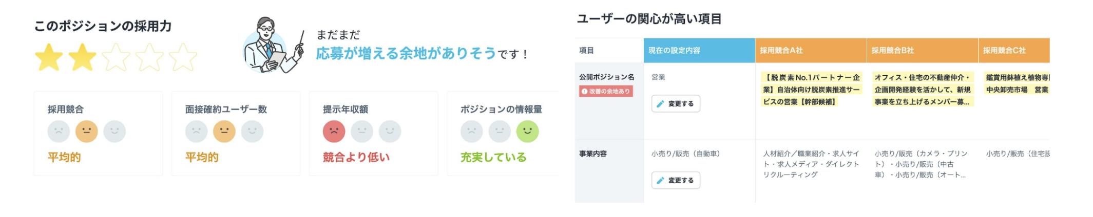Click the 応募が増える余地がありそう headline text
This screenshot has height=217, width=1093.
406,53
